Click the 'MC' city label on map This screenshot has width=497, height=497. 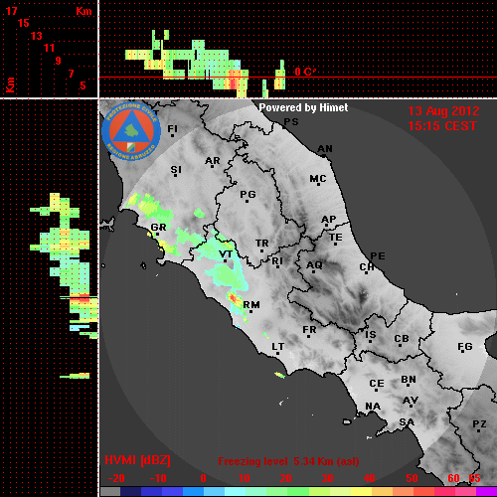pyautogui.click(x=318, y=179)
